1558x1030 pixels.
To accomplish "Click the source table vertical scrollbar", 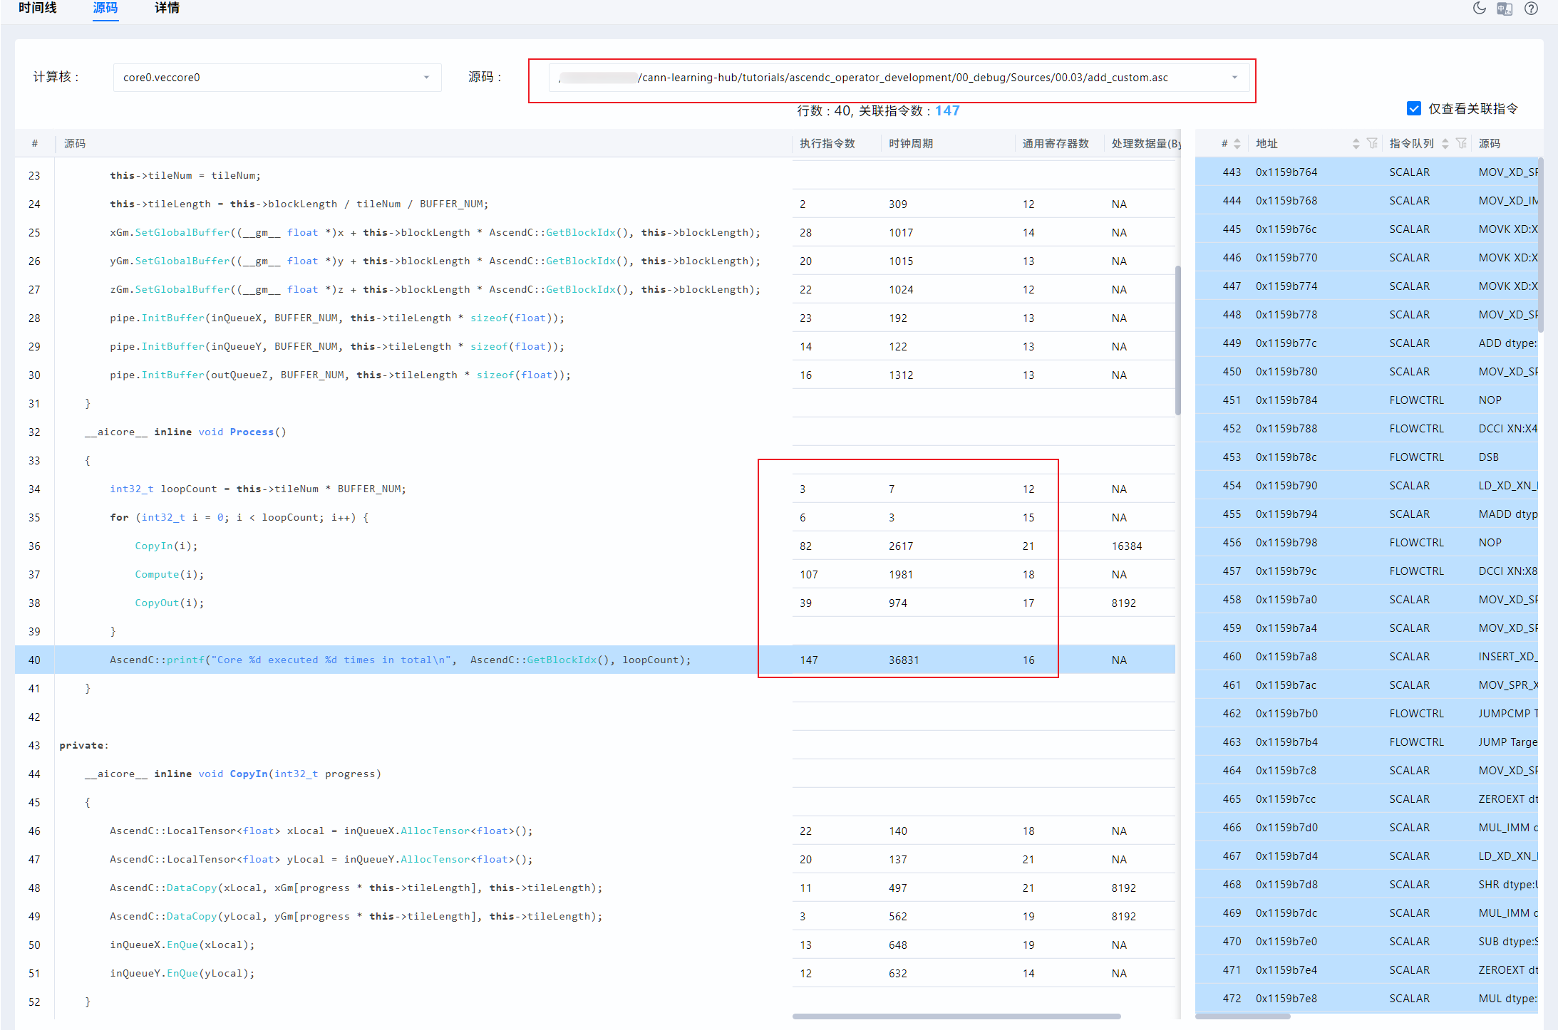I will [x=1178, y=340].
